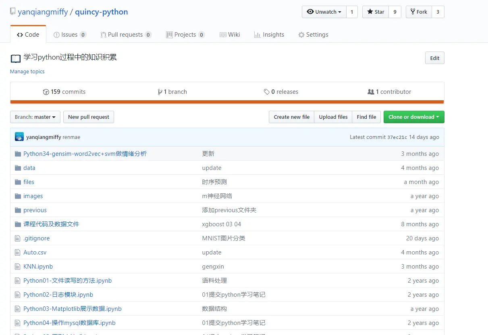This screenshot has height=335, width=488.
Task: Click the watchers count 1
Action: point(352,12)
